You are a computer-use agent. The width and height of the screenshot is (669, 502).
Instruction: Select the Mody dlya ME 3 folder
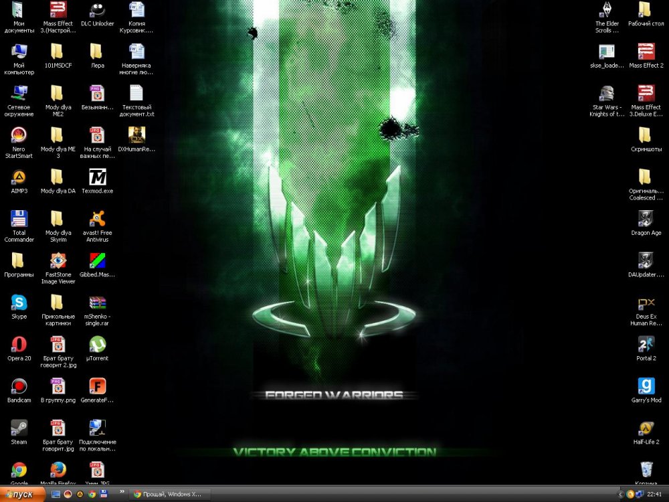click(x=58, y=143)
